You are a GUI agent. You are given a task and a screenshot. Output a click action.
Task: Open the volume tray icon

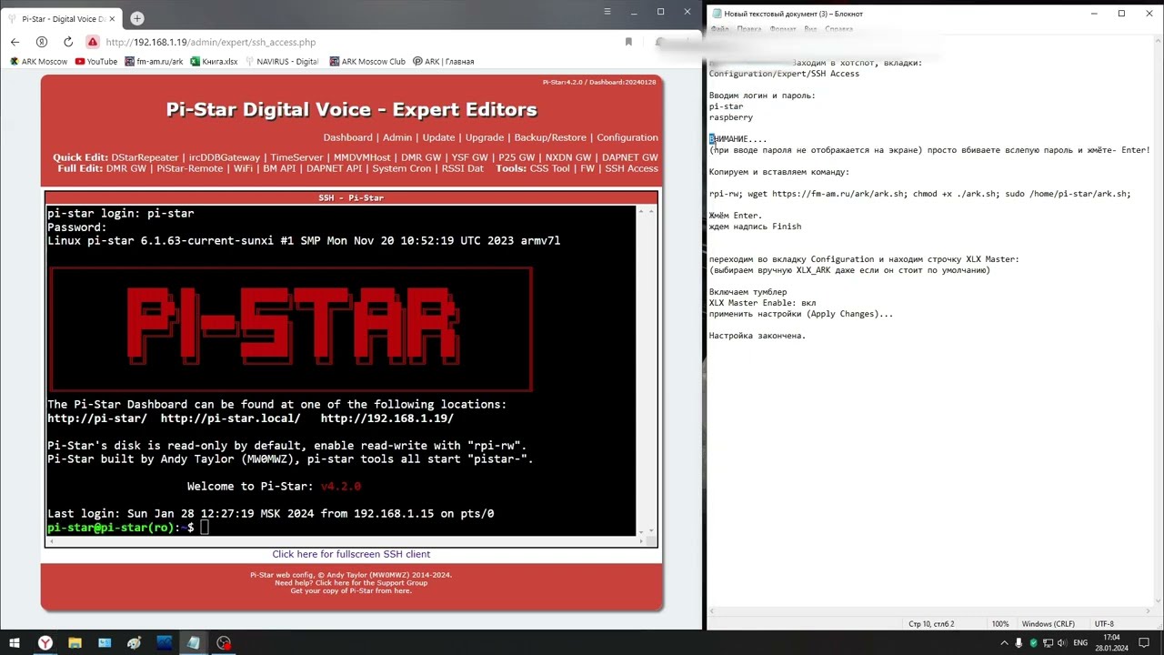[x=1061, y=643]
